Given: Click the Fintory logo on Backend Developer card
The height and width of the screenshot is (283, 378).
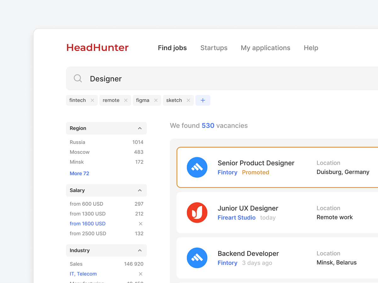Looking at the screenshot, I should point(197,258).
